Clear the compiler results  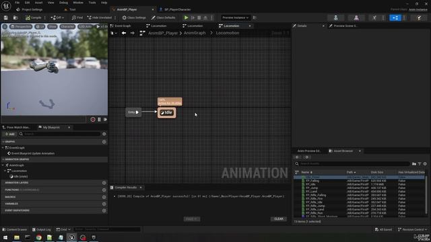click(279, 219)
